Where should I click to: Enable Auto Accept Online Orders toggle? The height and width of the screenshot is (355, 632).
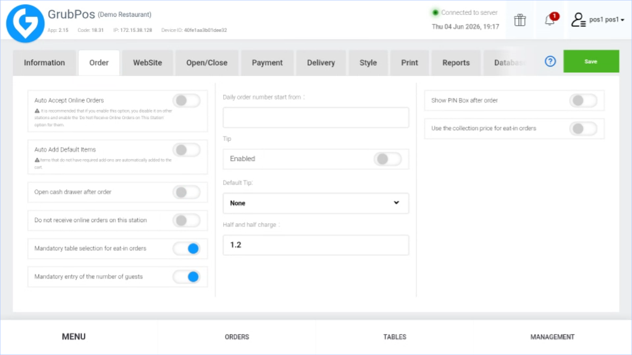(x=187, y=100)
